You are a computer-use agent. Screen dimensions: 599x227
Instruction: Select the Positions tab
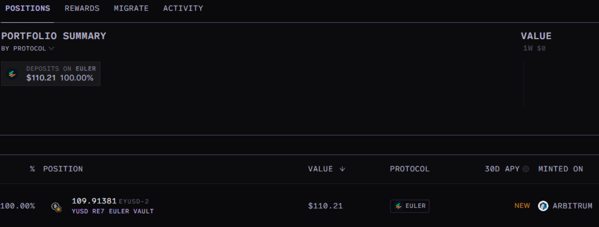pos(28,8)
